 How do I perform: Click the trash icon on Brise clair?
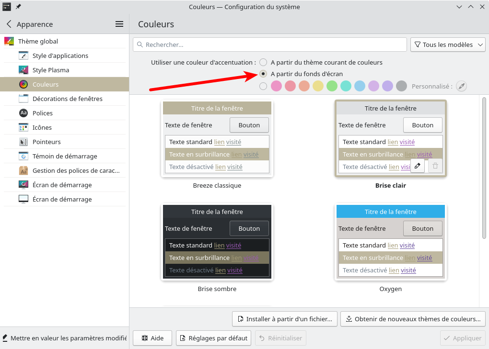pos(435,166)
